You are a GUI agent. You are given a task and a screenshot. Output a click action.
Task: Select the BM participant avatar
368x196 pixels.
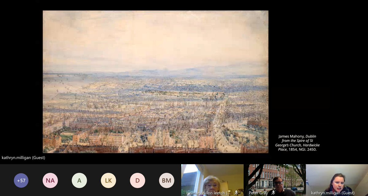coord(166,180)
